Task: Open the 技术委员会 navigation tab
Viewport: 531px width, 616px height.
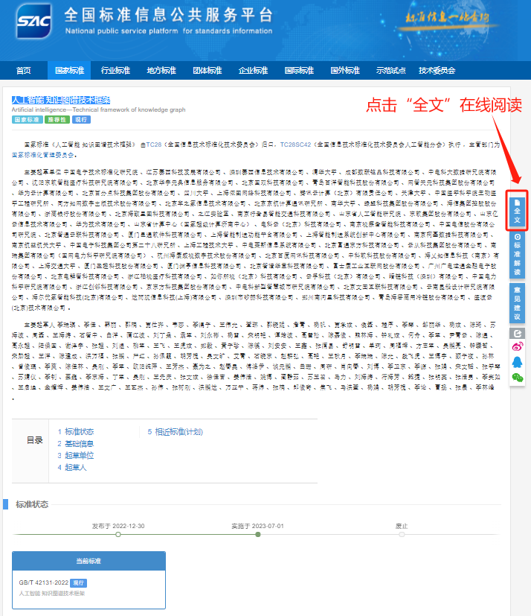Action: point(437,71)
